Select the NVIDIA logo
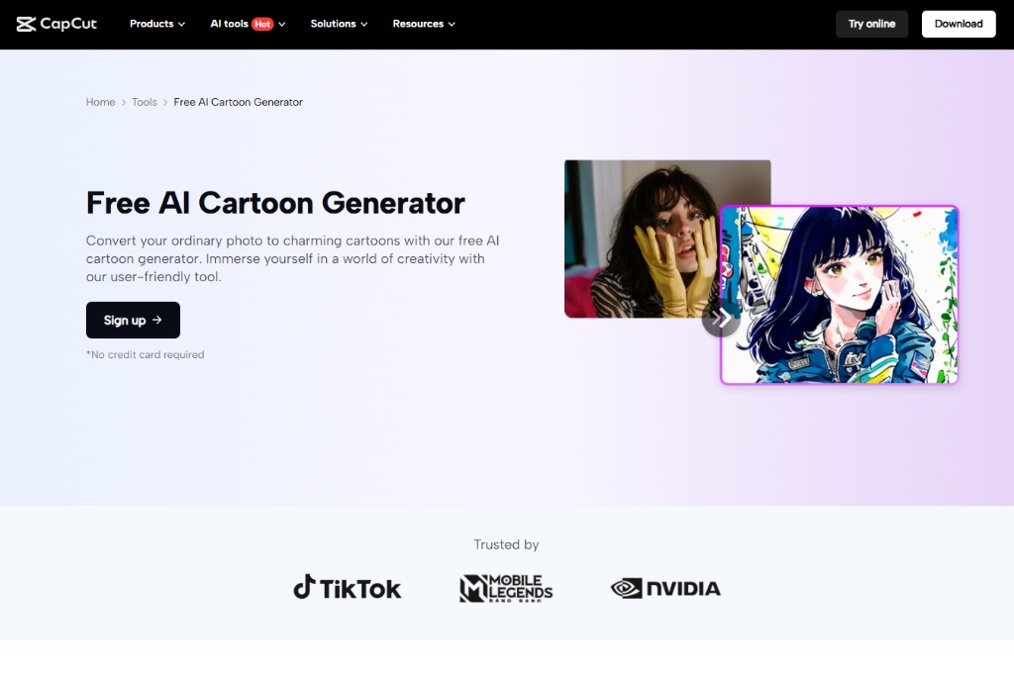Screen dimensions: 1014x676 664,587
